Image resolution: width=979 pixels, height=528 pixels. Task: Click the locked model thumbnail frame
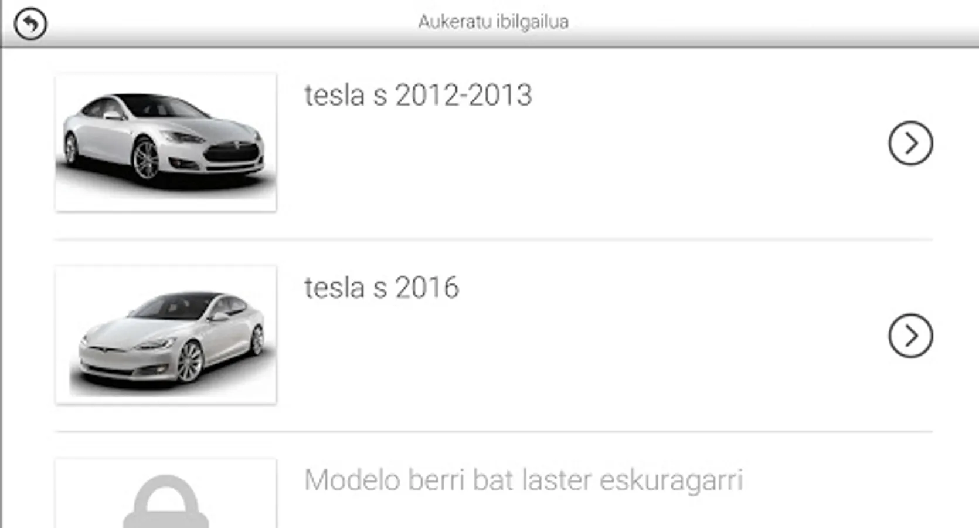coord(166,493)
